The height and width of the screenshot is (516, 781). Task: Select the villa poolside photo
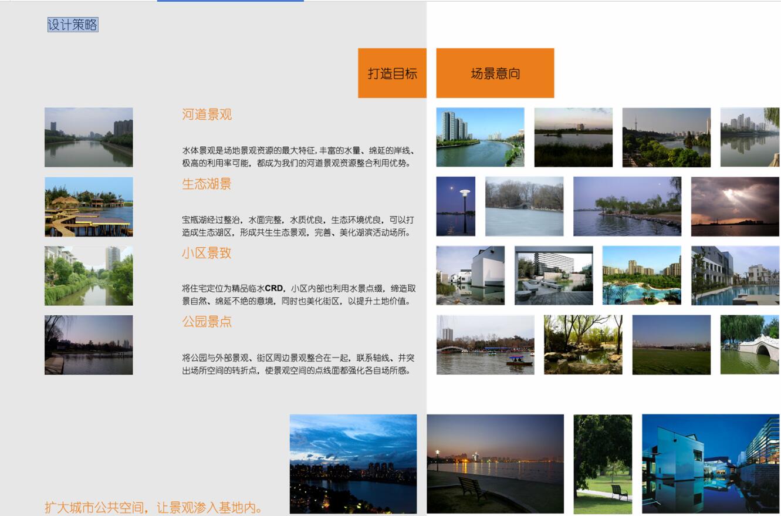735,275
